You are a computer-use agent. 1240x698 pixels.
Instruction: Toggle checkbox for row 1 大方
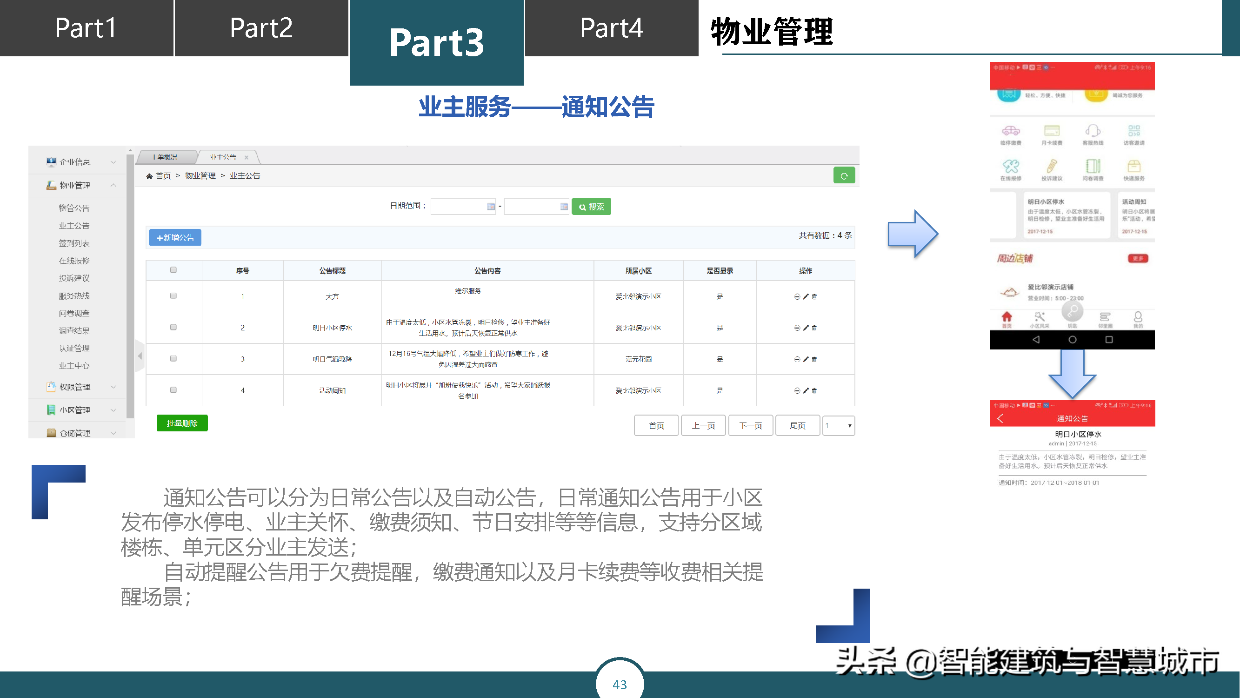pyautogui.click(x=173, y=296)
